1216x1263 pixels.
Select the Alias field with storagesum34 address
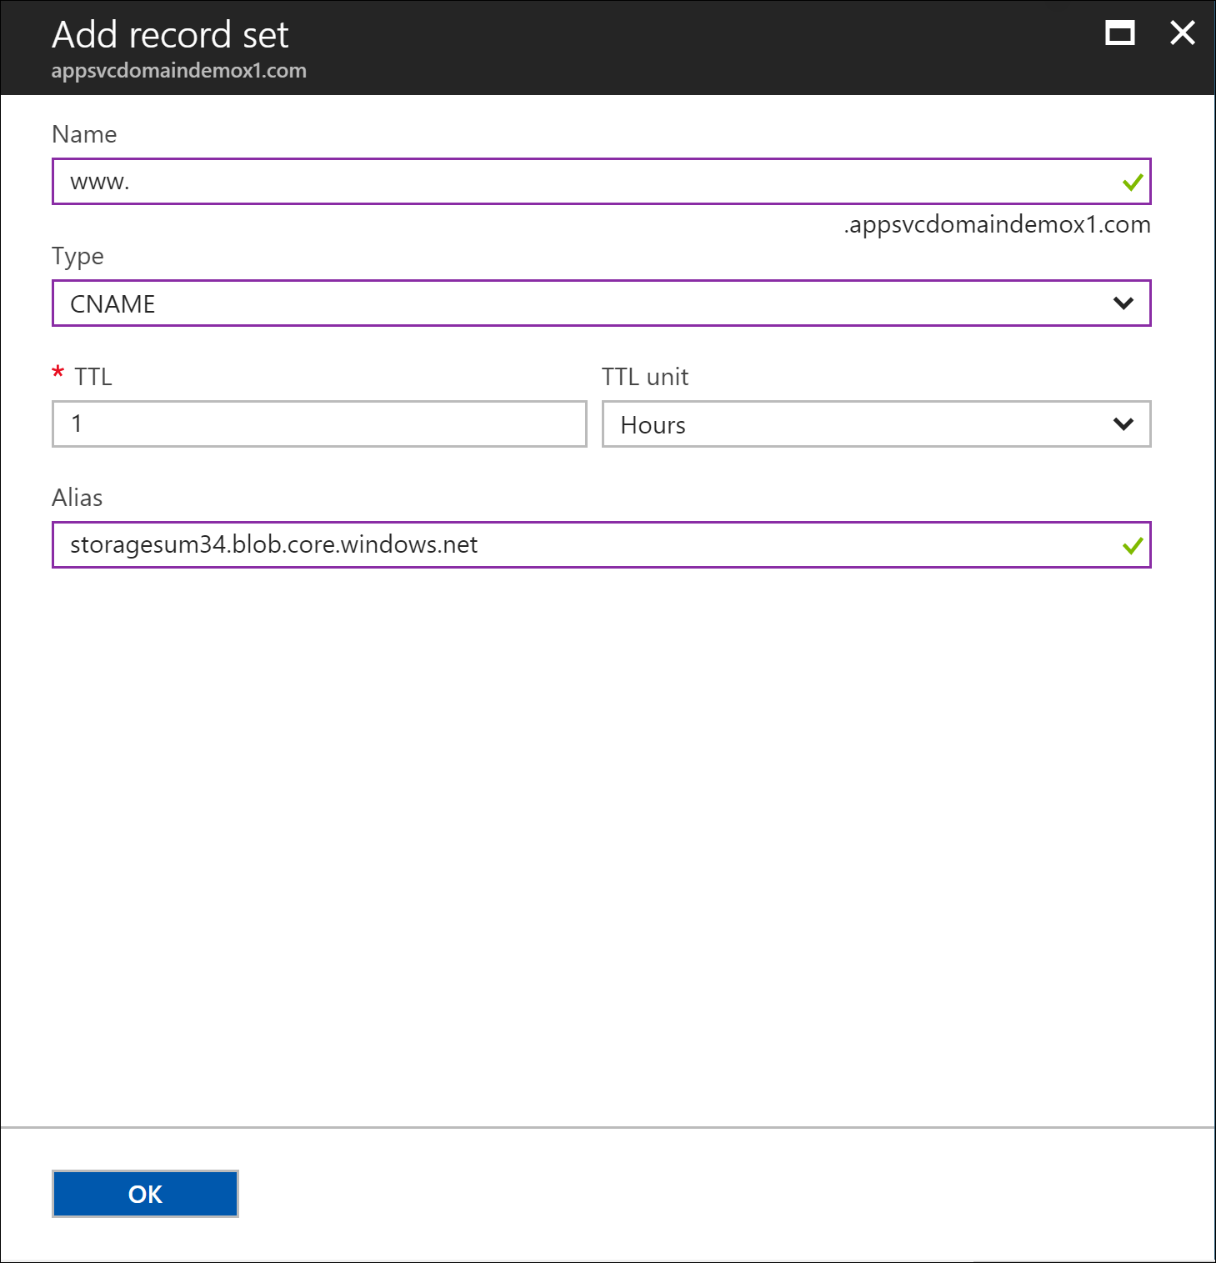583,545
